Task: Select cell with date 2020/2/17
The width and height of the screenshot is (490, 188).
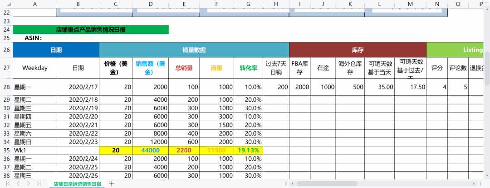Action: (x=78, y=87)
